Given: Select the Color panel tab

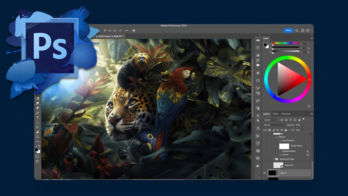Looking at the screenshot, I should coord(266,38).
